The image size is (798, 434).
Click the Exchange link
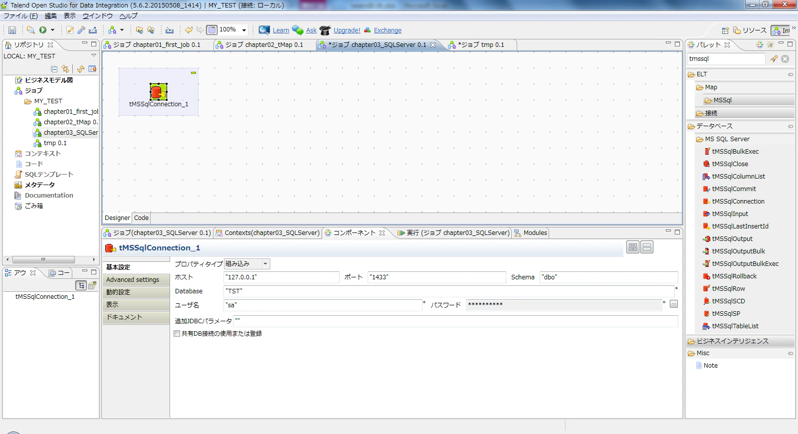pos(388,30)
